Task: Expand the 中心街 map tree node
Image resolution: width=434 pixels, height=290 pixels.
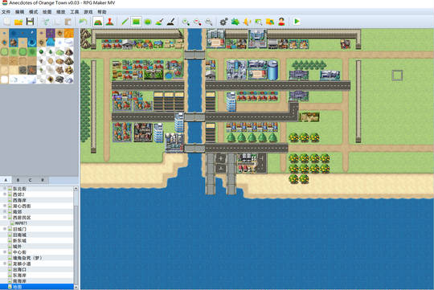Action: coord(5,252)
